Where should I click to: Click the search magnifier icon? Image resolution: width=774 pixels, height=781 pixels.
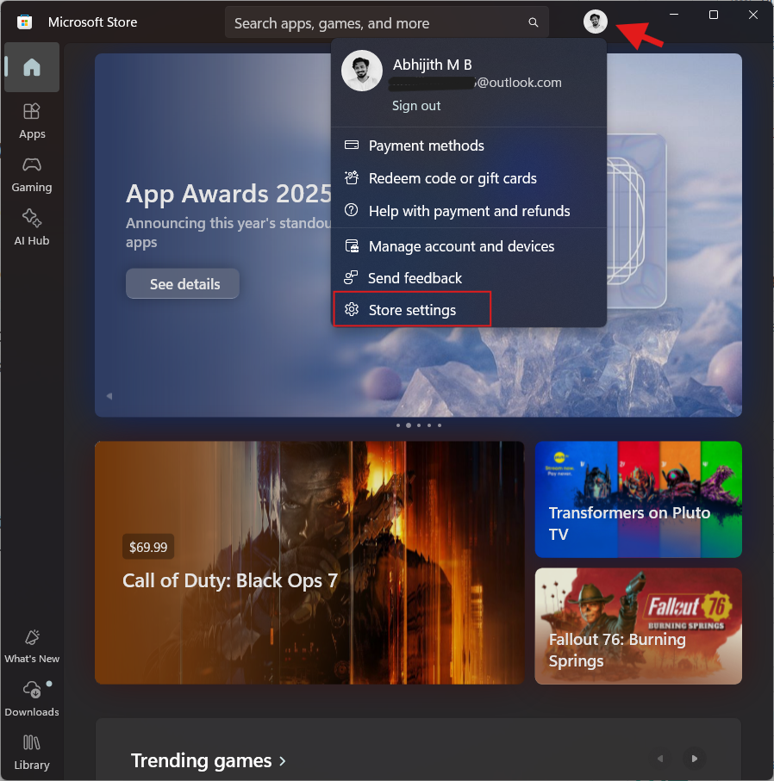(533, 22)
